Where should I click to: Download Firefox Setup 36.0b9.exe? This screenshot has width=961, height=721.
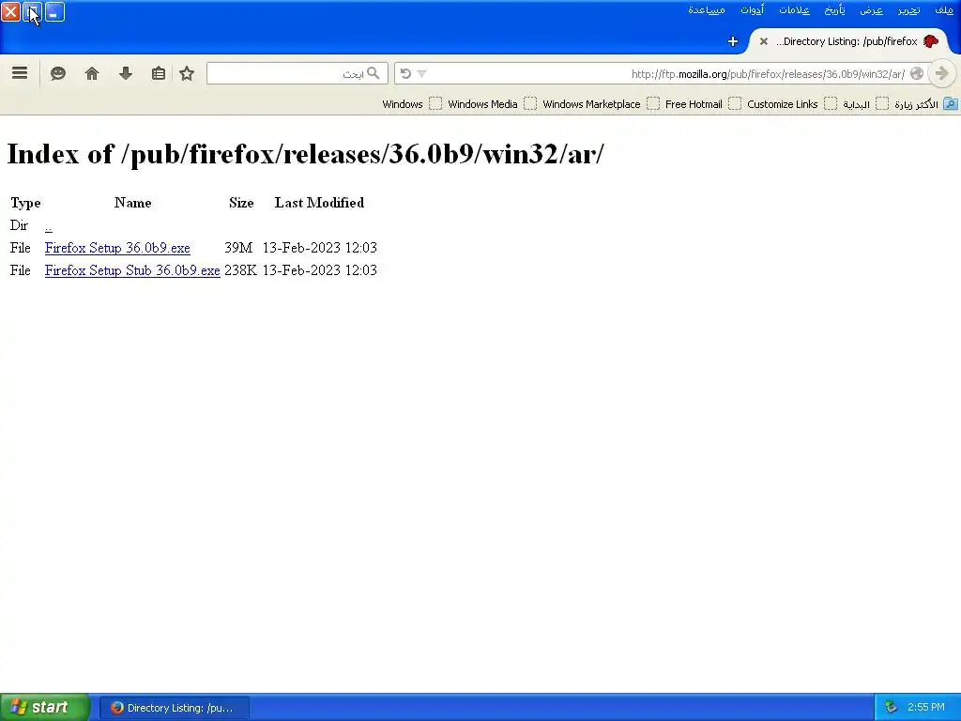pos(117,248)
